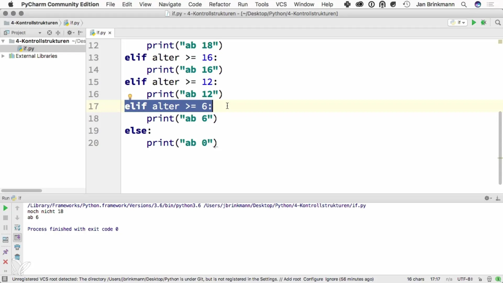
Task: Click the lightbulb intention icon on line 16
Action: (130, 97)
